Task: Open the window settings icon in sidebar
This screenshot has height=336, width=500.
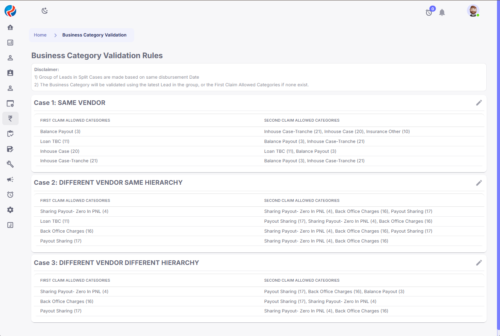Action: tap(10, 103)
